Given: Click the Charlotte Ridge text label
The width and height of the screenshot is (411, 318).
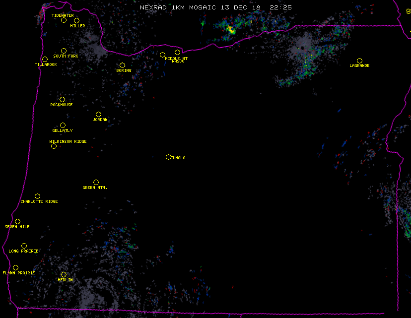Looking at the screenshot, I should coord(39,201).
